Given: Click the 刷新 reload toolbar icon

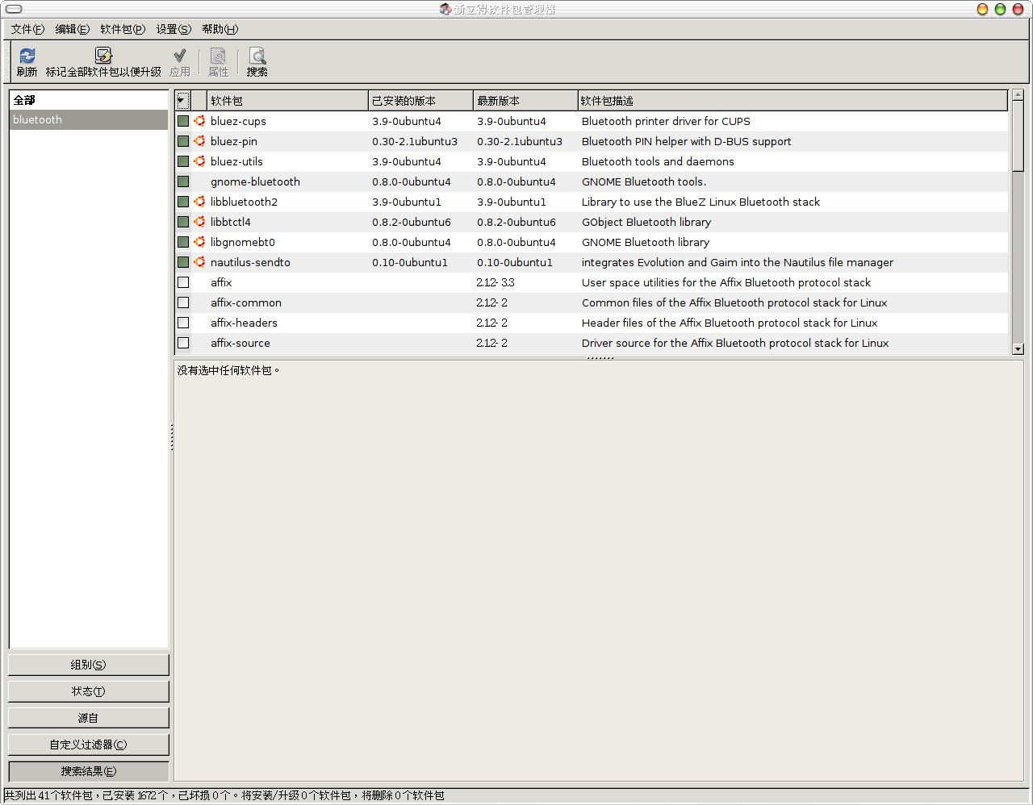Looking at the screenshot, I should pos(27,56).
